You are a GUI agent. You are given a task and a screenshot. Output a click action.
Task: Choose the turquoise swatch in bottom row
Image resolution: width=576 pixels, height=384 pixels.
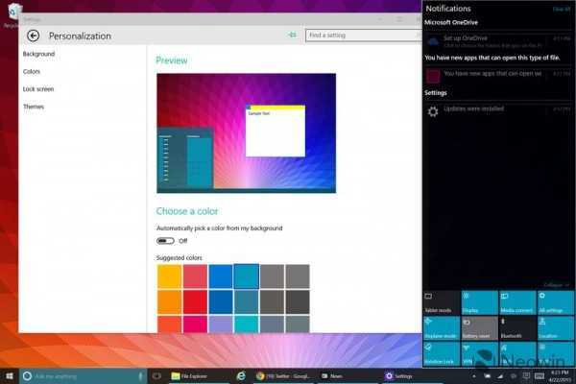[246, 324]
